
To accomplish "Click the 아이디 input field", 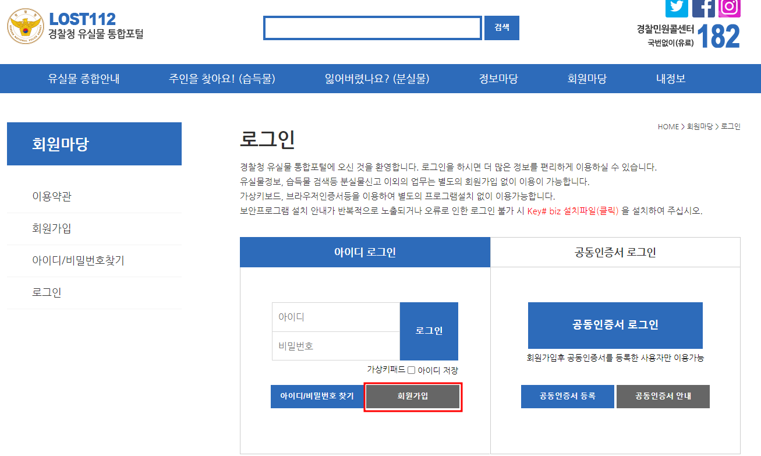I will tap(335, 316).
